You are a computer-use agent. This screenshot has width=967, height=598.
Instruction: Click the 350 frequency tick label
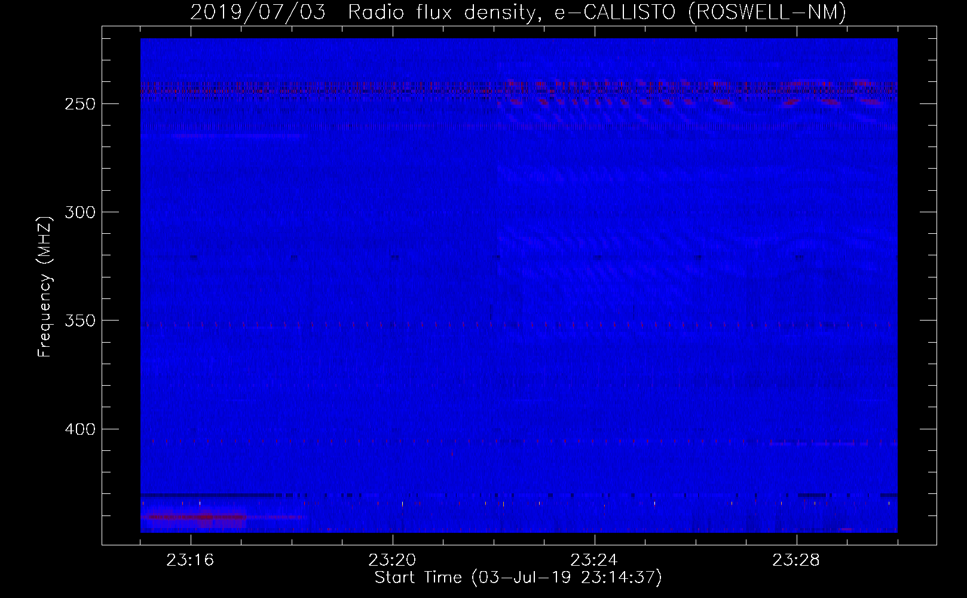(x=79, y=321)
